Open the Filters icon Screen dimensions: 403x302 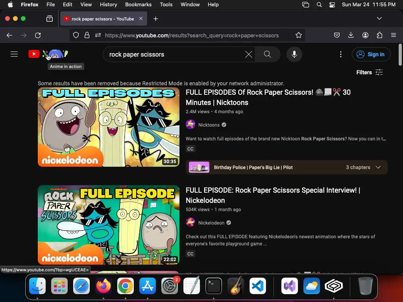point(379,72)
